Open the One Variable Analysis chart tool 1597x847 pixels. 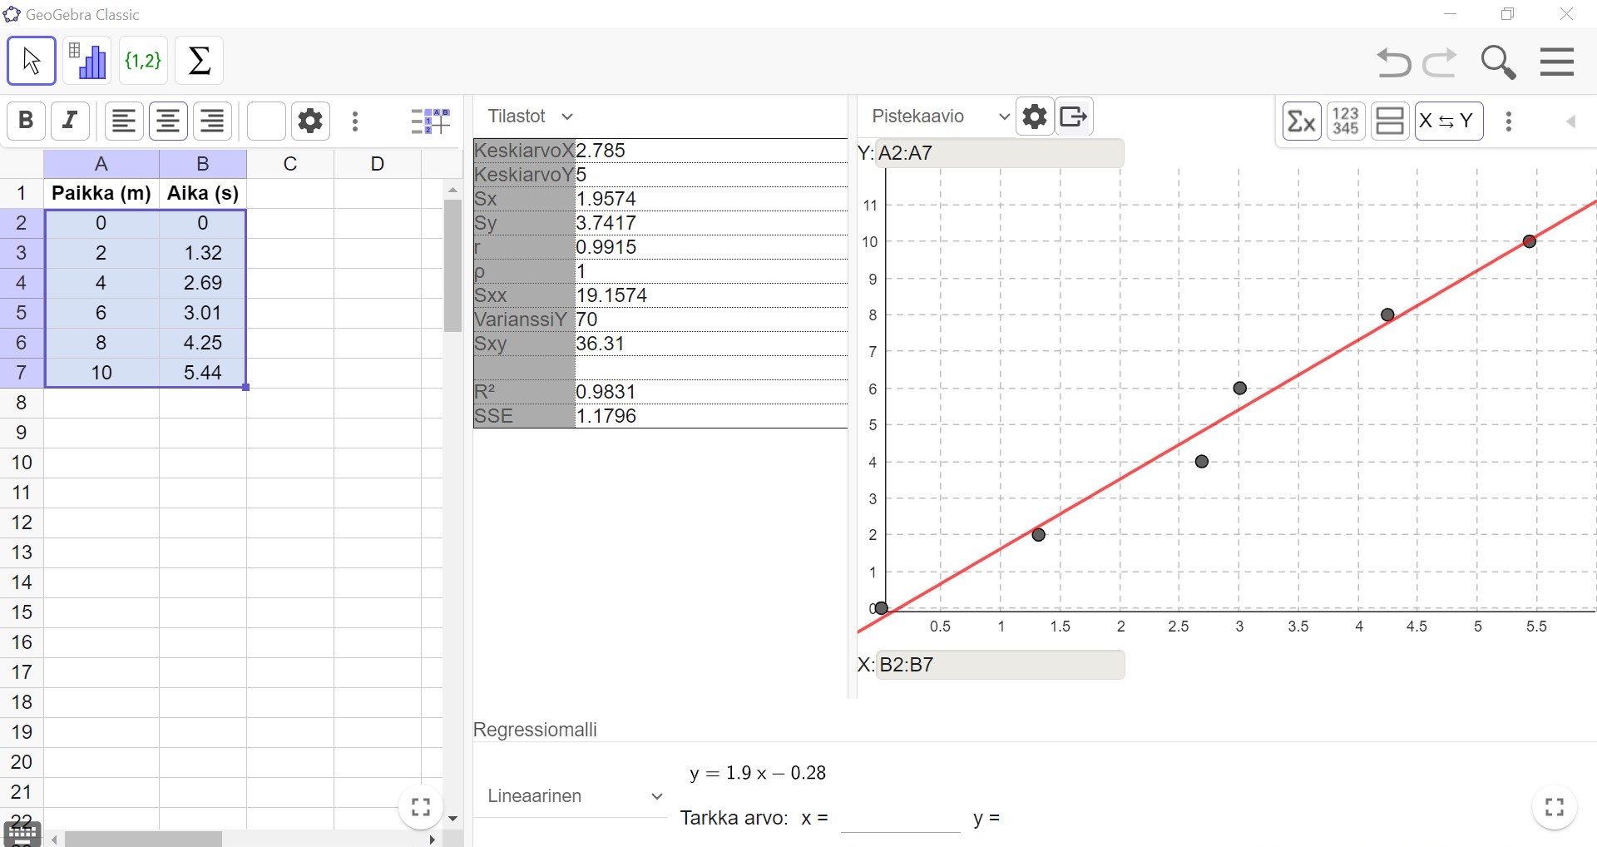click(x=87, y=61)
